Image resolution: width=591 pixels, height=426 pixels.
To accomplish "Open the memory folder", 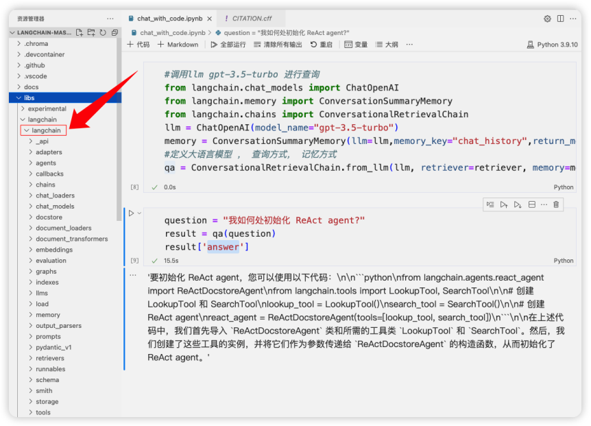I will [65, 315].
